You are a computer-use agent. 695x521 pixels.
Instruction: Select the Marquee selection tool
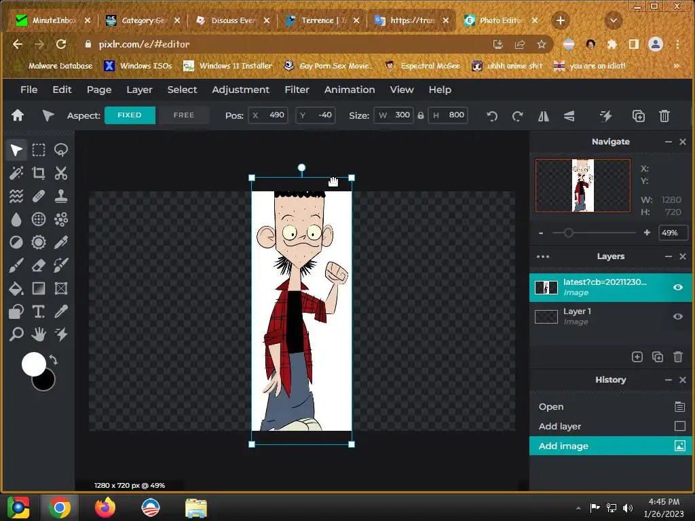(39, 150)
